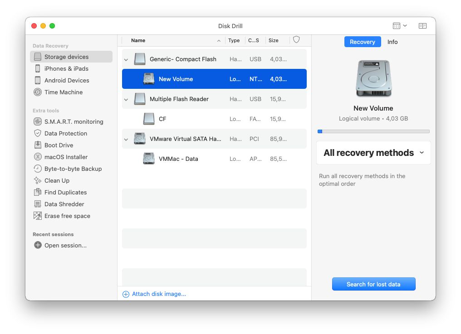Select the New Volume row
The height and width of the screenshot is (334, 461).
pos(214,79)
